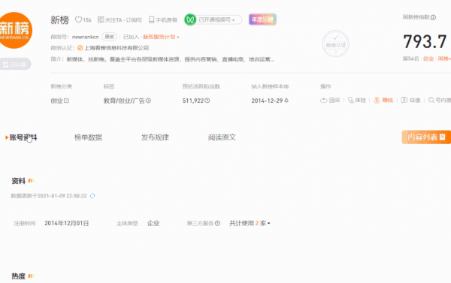Click the 体检 action link
This screenshot has width=451, height=283.
(360, 101)
